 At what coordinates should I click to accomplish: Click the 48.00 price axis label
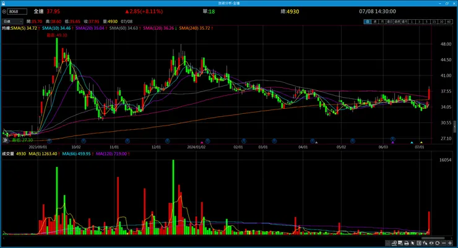pyautogui.click(x=446, y=45)
